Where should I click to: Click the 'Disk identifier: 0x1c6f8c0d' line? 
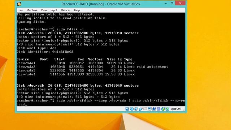(45, 52)
